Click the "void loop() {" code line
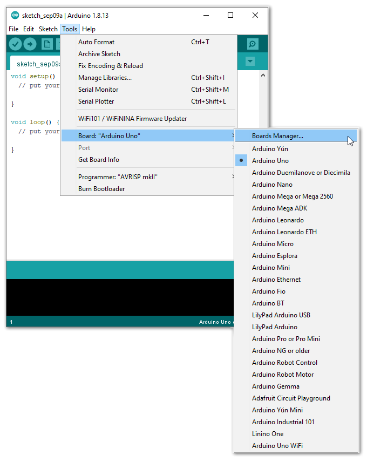367x462 pixels. (35, 123)
